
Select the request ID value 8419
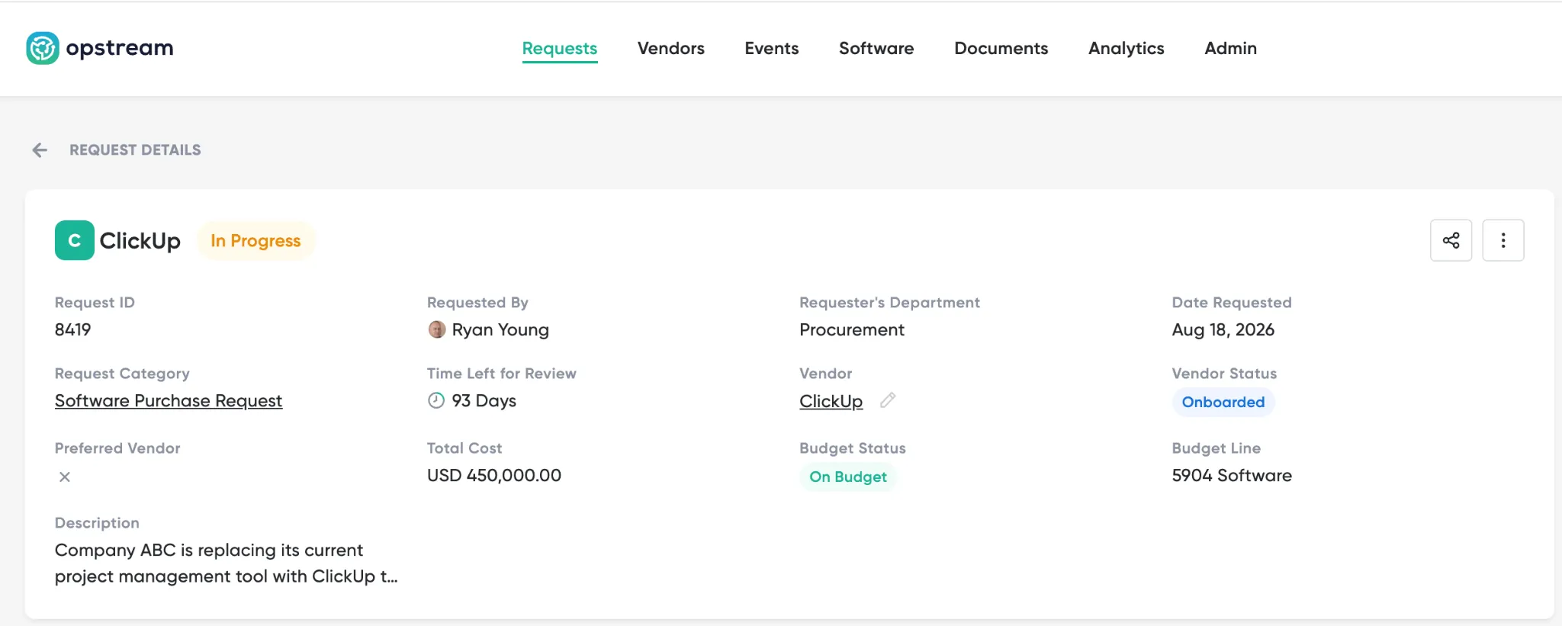click(73, 329)
